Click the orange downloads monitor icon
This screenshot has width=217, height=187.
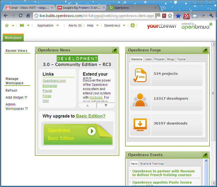[140, 125]
